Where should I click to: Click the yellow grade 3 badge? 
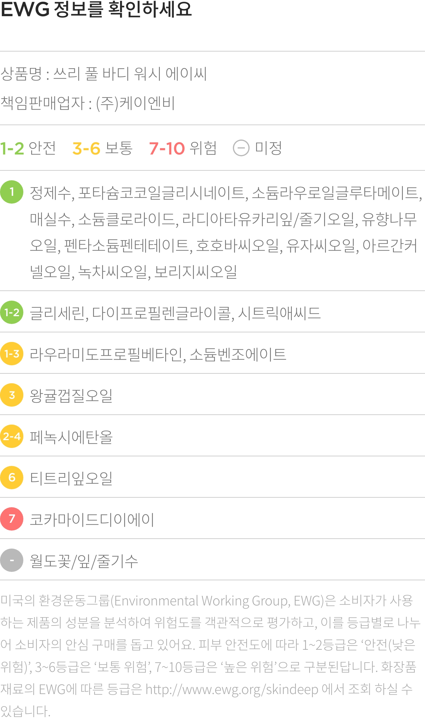(12, 395)
